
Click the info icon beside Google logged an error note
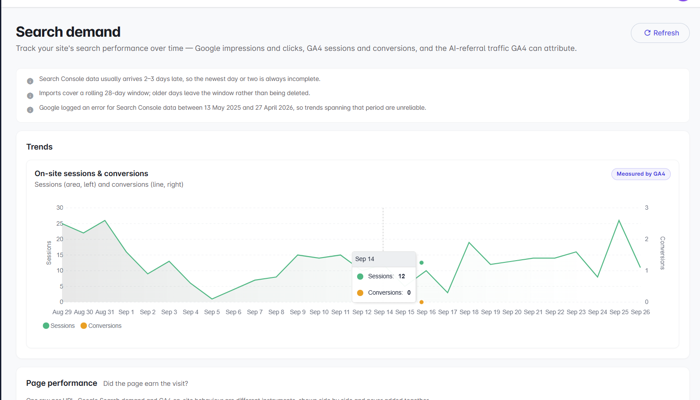pyautogui.click(x=30, y=110)
